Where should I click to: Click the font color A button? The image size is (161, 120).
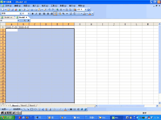pos(90,13)
